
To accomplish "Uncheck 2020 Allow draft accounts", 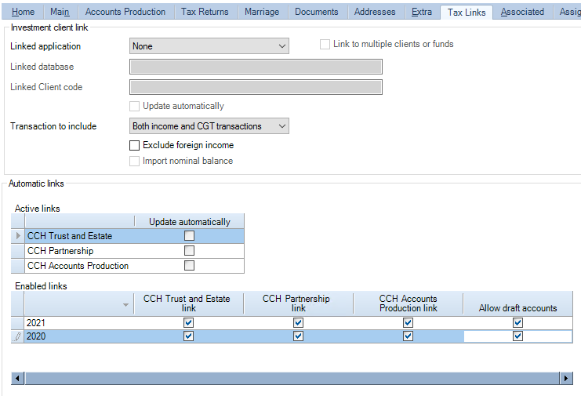I will 517,336.
